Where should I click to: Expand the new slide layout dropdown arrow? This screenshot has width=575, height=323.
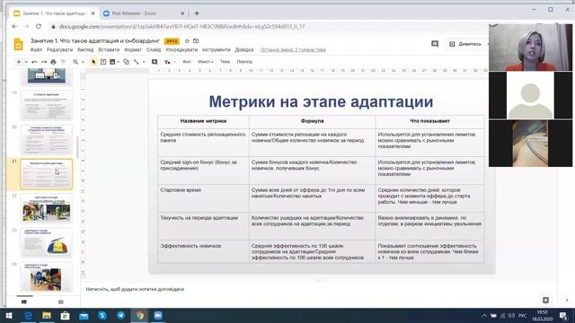click(x=26, y=62)
